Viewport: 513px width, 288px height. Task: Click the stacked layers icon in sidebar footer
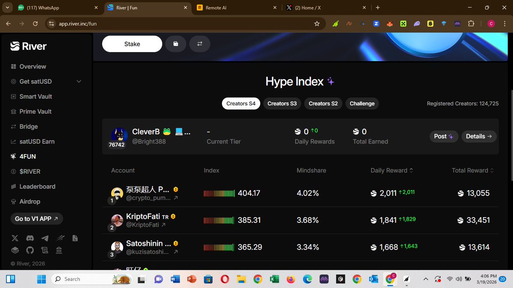[15, 250]
